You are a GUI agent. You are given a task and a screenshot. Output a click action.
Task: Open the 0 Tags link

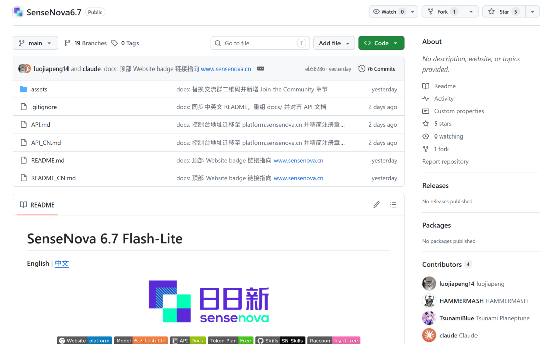tap(125, 43)
